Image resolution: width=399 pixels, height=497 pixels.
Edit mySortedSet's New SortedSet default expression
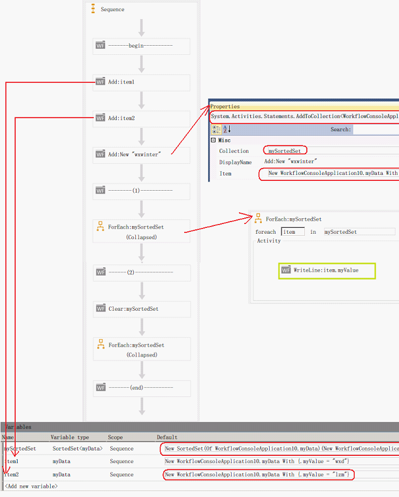pyautogui.click(x=281, y=449)
